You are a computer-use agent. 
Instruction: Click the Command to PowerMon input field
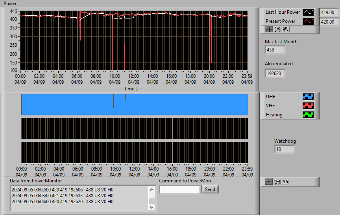[x=179, y=190]
